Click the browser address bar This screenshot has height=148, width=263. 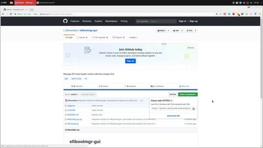pyautogui.click(x=114, y=14)
